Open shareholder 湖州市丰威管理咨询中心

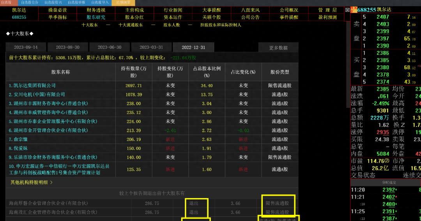(48, 112)
